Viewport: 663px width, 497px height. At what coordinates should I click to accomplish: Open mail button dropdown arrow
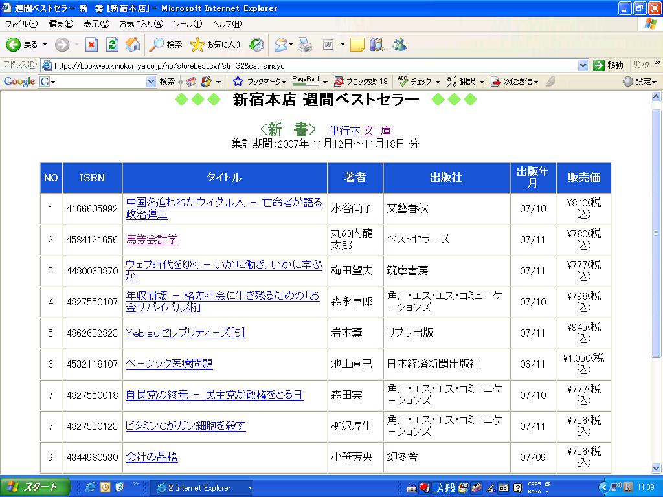tap(291, 45)
